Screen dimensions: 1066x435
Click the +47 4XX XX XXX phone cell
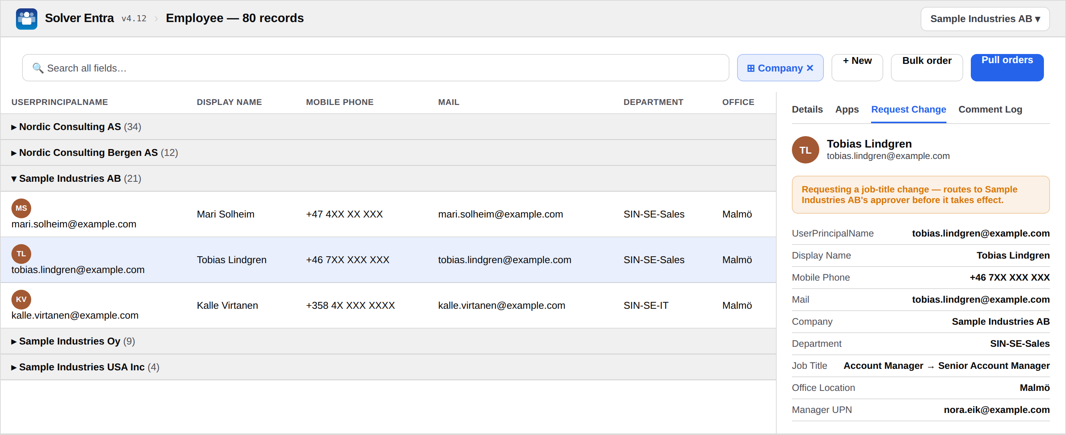pos(344,214)
